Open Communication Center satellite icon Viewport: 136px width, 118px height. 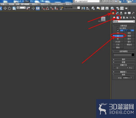point(108,1)
